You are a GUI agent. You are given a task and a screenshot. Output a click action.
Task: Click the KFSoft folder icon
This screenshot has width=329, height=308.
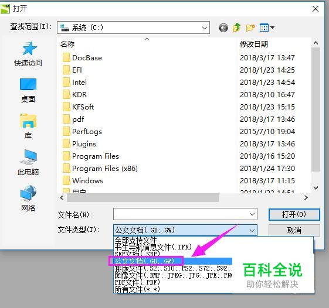click(66, 107)
